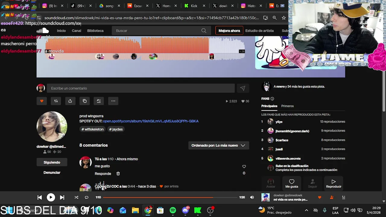
Task: Go to the Canal menu
Action: click(x=76, y=31)
